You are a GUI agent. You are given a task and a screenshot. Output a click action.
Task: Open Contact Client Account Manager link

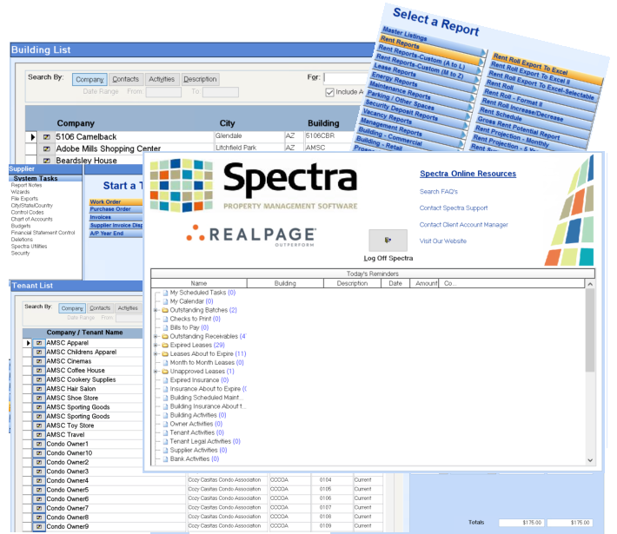click(463, 225)
